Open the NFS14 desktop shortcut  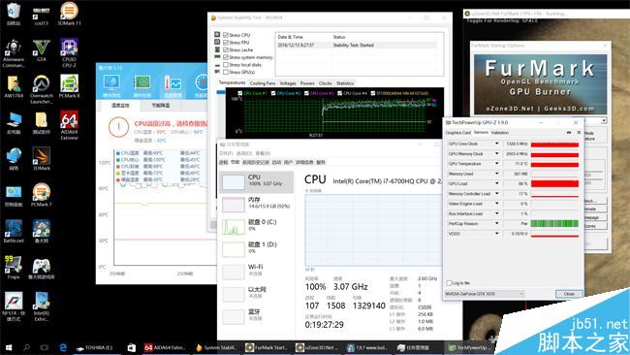click(14, 307)
